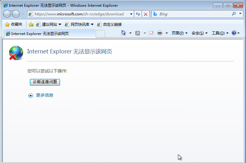Click the Stop loading red X icon
Viewport: 246px width, 163px height.
(146, 14)
